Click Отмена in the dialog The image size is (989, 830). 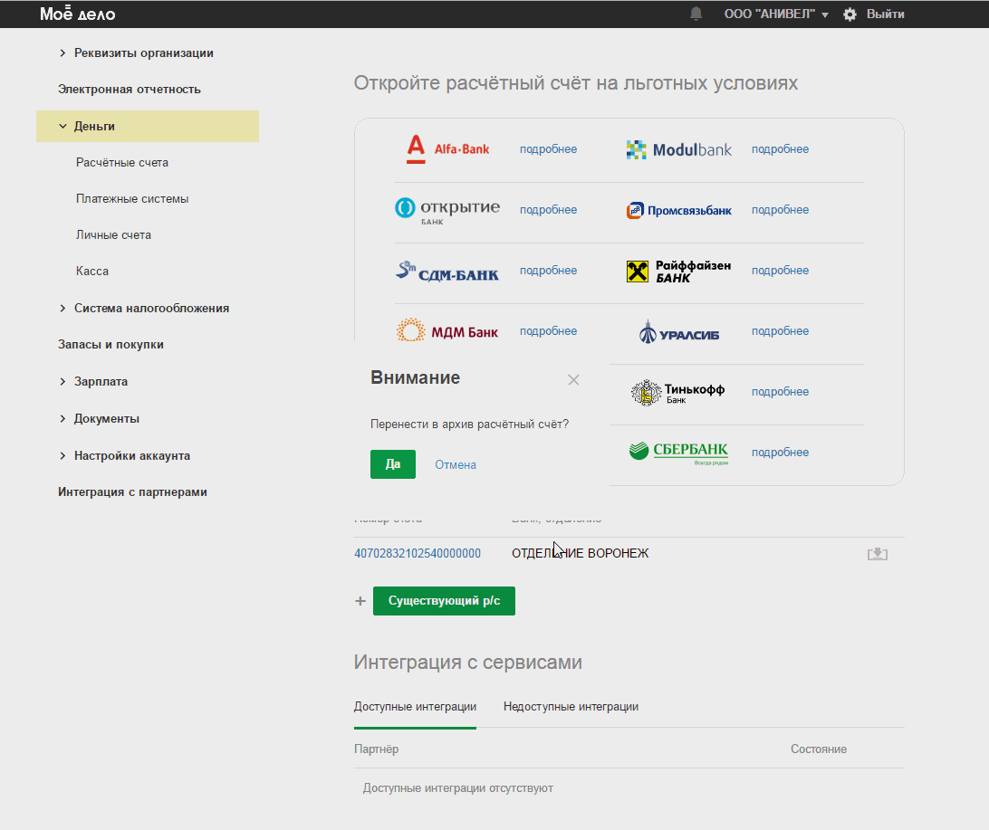(x=455, y=465)
